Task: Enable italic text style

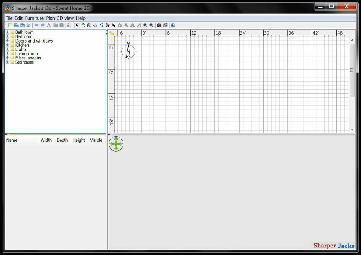Action: point(139,25)
